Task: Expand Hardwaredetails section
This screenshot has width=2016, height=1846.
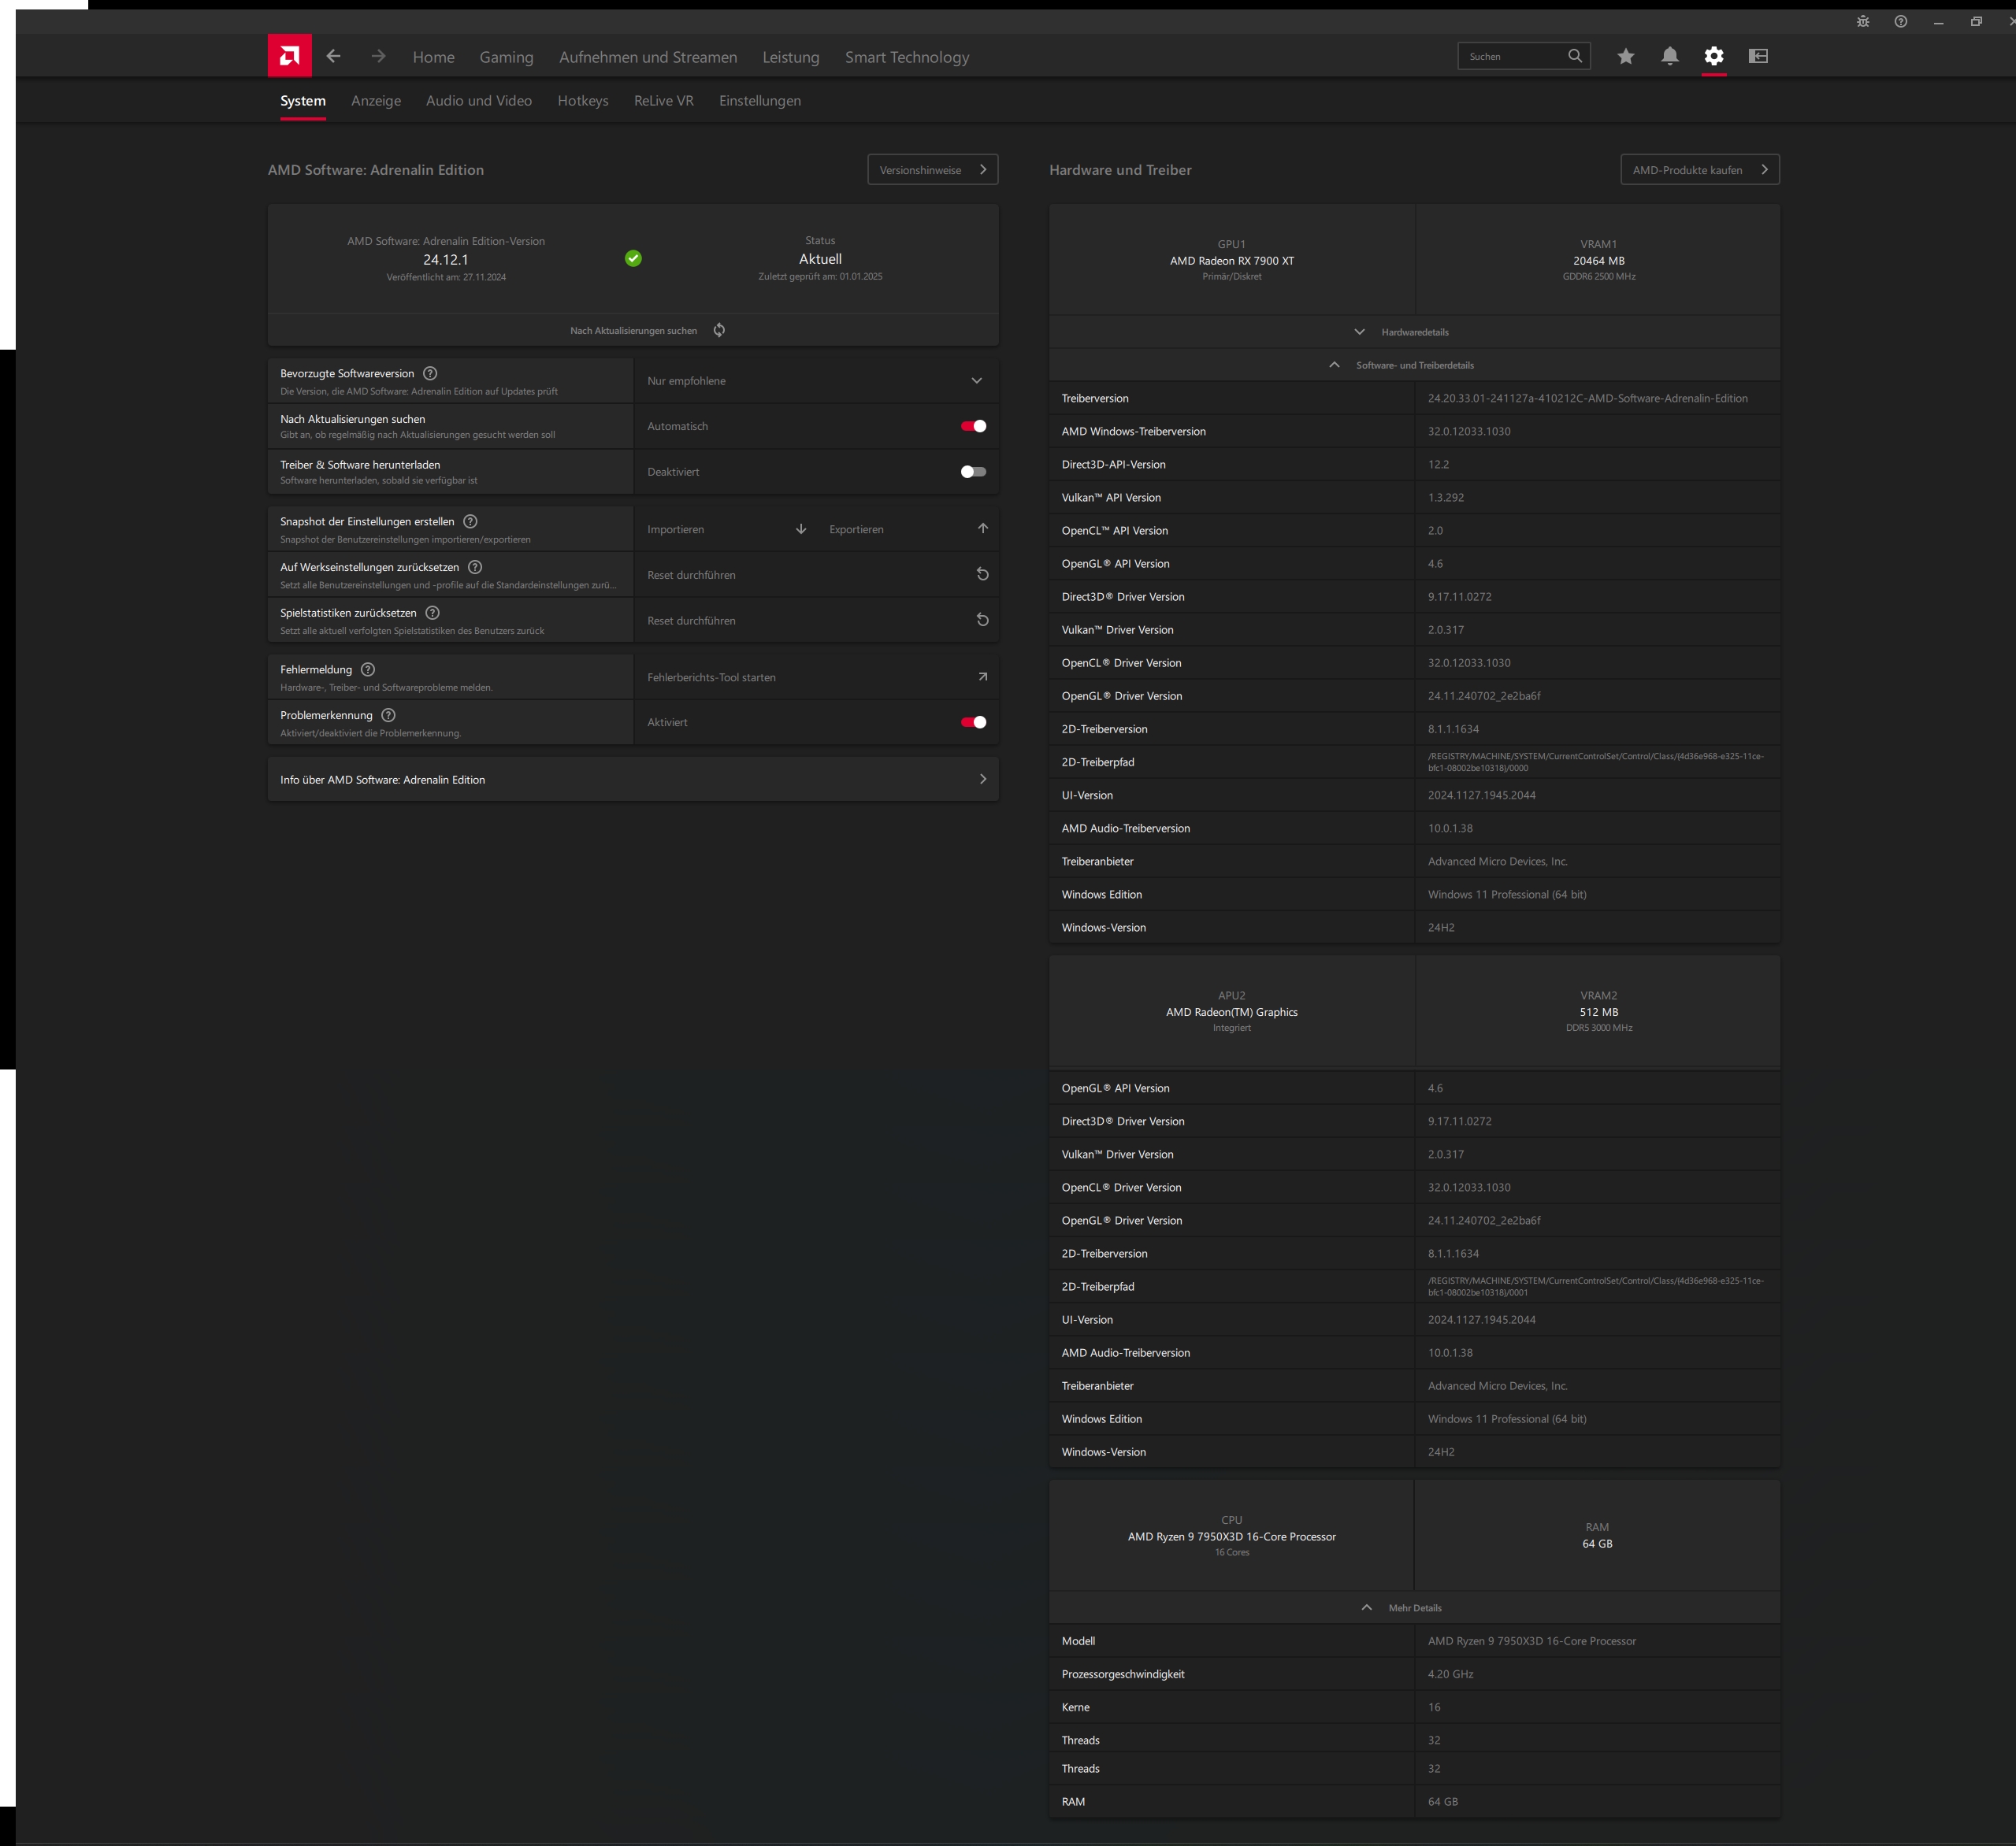Action: [x=1414, y=332]
